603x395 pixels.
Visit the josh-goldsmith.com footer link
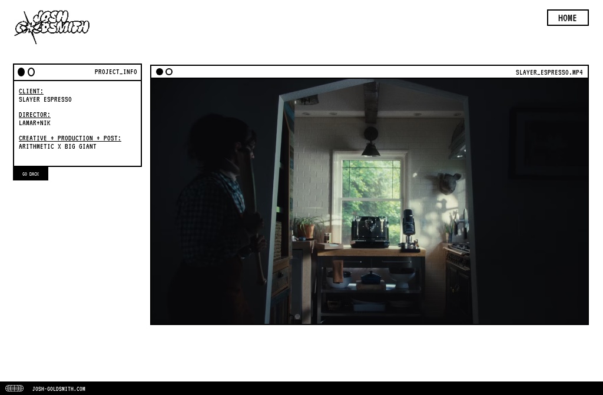[x=58, y=389]
